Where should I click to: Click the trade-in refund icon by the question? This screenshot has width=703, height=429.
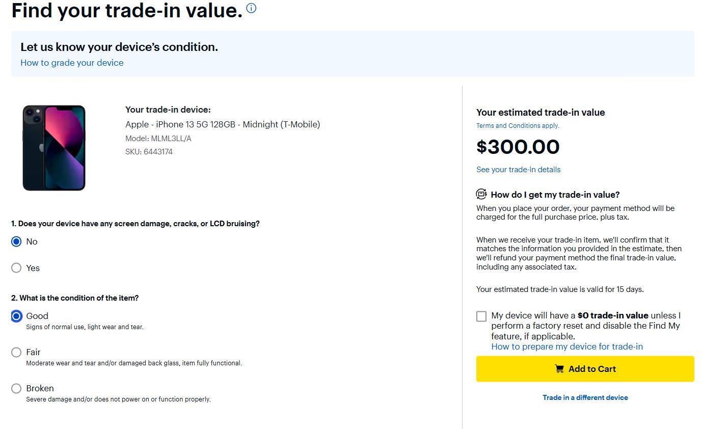(x=481, y=194)
